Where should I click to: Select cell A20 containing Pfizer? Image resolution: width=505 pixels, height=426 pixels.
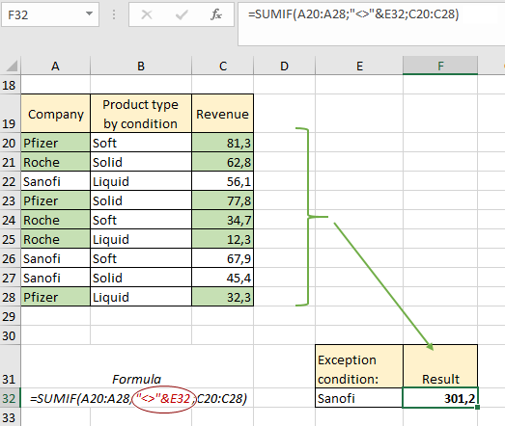(x=56, y=143)
